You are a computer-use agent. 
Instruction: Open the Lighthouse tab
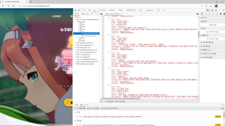[149, 10]
